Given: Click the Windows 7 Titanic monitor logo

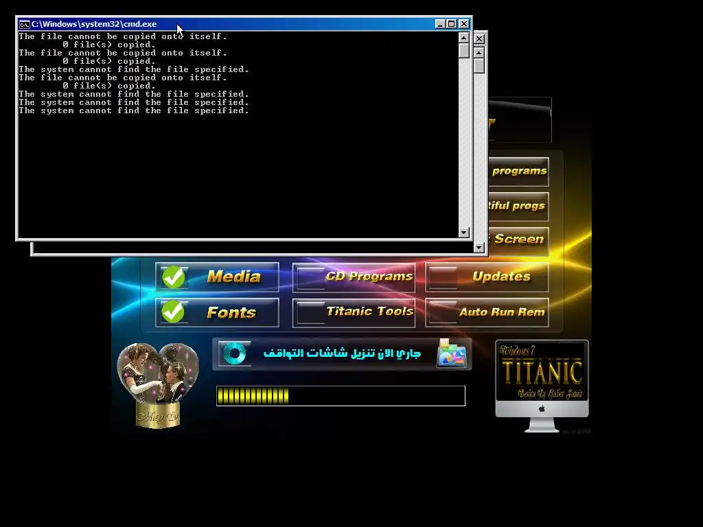Looking at the screenshot, I should (x=542, y=386).
